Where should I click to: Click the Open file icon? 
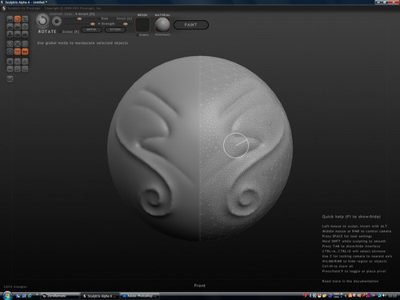click(x=18, y=69)
